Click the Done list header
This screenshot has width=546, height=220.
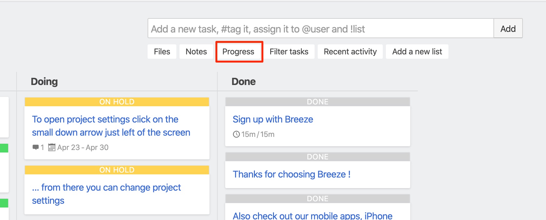point(244,82)
